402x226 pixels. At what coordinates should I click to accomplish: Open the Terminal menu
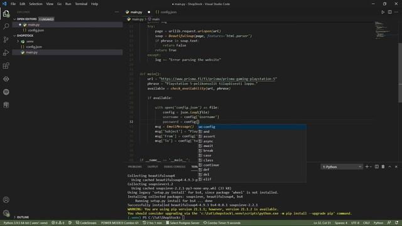(x=81, y=4)
